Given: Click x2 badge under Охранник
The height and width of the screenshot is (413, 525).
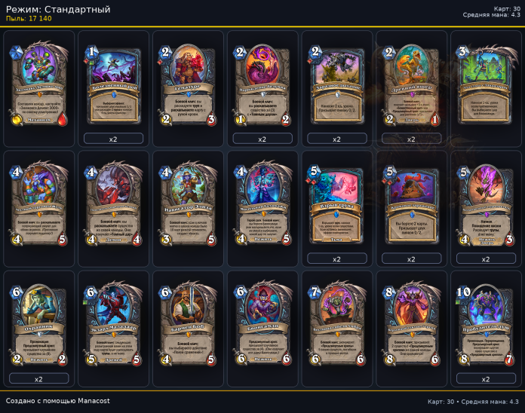Looking at the screenshot, I should [x=38, y=378].
